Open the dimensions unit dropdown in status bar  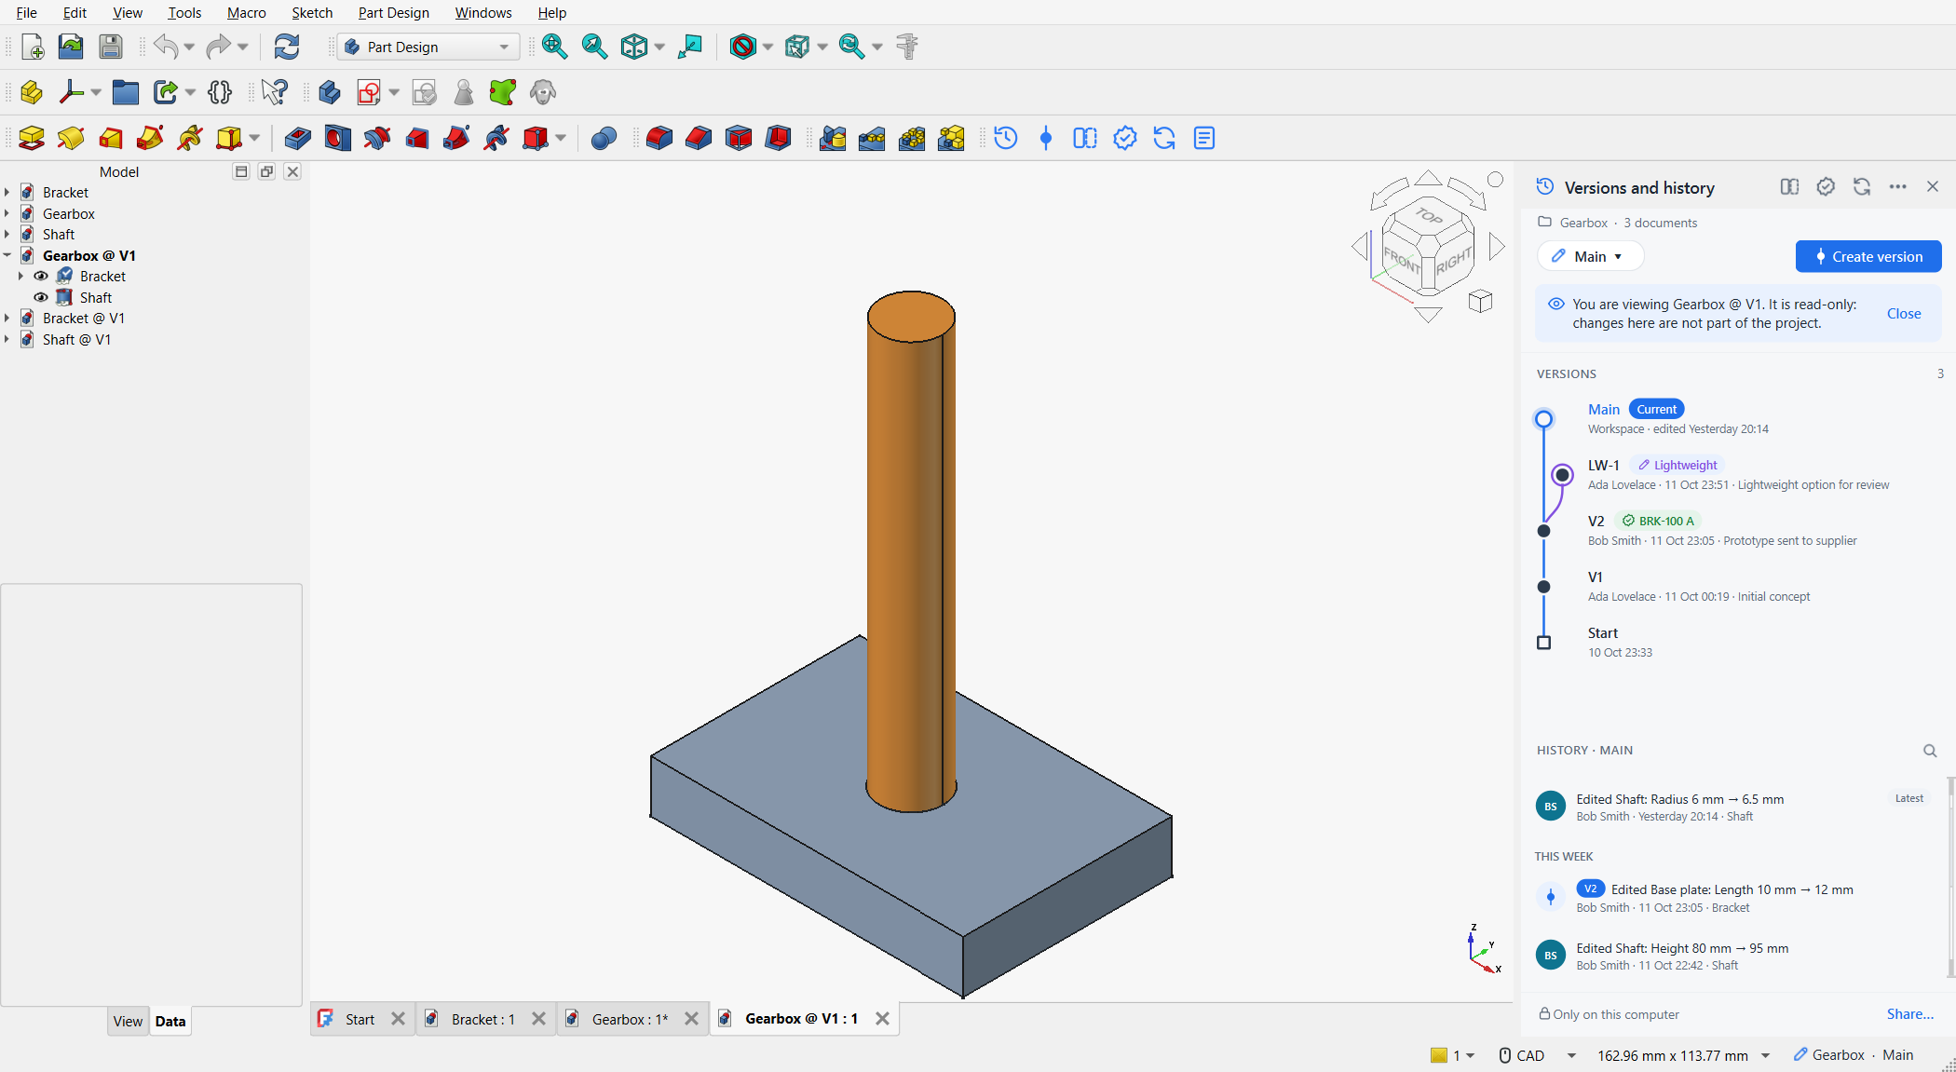click(1765, 1055)
